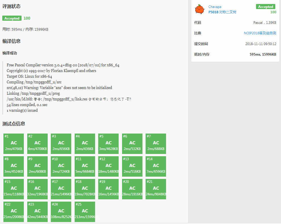
Task: Select test case #1 AC block
Action: click(x=14, y=144)
